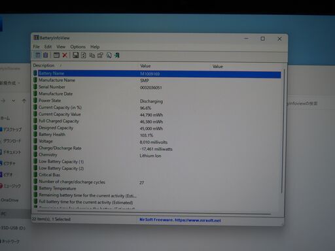335x251 pixels.
Task: Select ピクチャ in the Explorer sidebar
Action: [9, 163]
